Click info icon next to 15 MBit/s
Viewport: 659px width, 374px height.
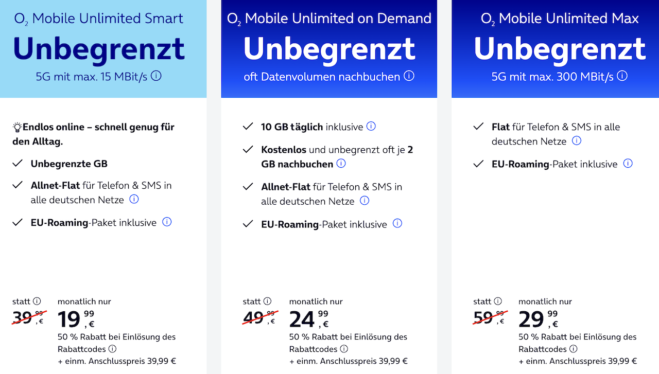click(x=156, y=76)
